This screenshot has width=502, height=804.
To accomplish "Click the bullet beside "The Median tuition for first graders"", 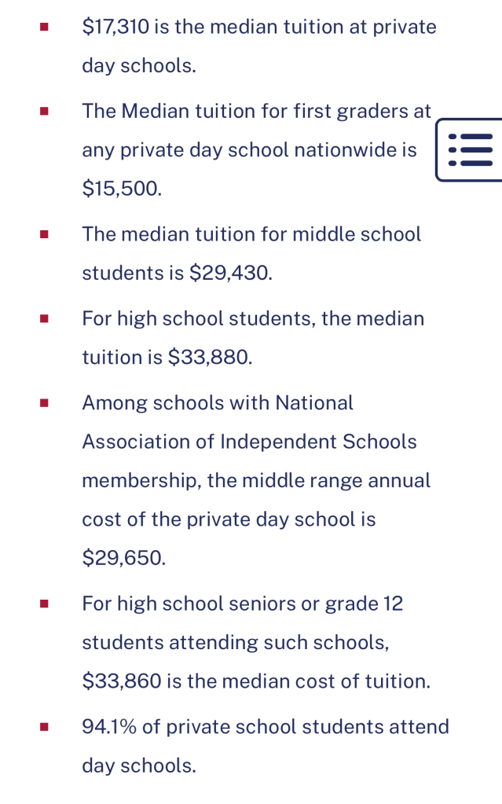I will 45,112.
